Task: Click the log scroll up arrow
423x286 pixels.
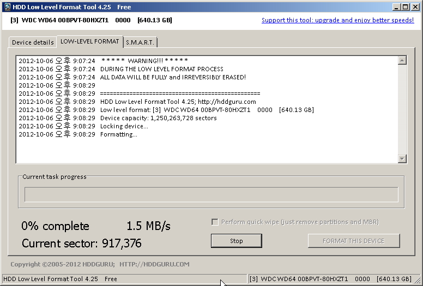Action: point(402,61)
